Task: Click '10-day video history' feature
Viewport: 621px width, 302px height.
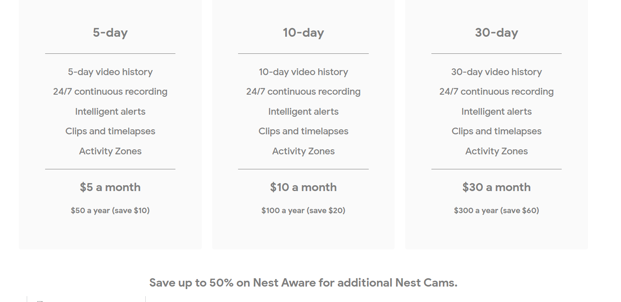Action: (x=303, y=72)
